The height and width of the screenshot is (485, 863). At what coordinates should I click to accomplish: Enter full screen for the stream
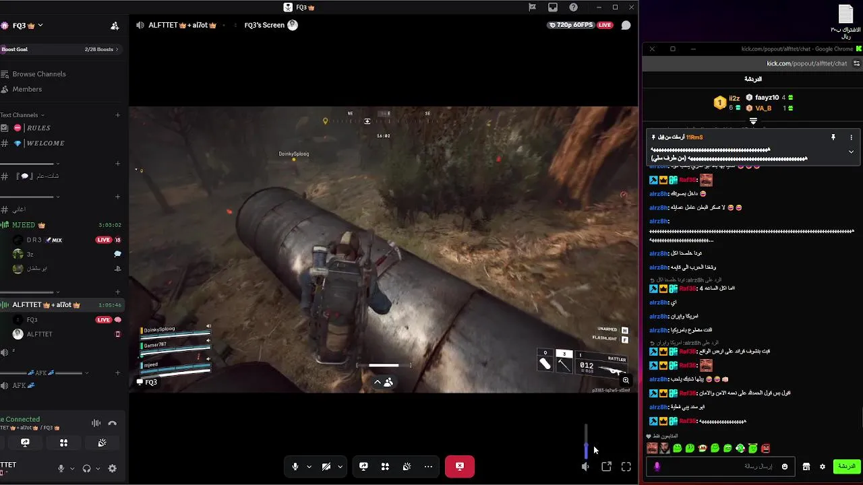[x=626, y=466]
